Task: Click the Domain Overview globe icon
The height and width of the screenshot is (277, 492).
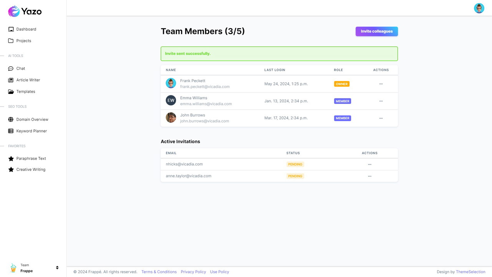Action: click(11, 119)
